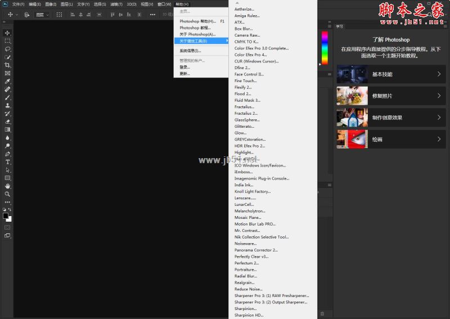450x319 pixels.
Task: Expand the 绘画 tutorial category chevron
Action: [439, 140]
